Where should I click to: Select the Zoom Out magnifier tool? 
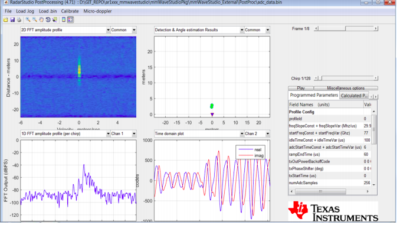coord(35,19)
